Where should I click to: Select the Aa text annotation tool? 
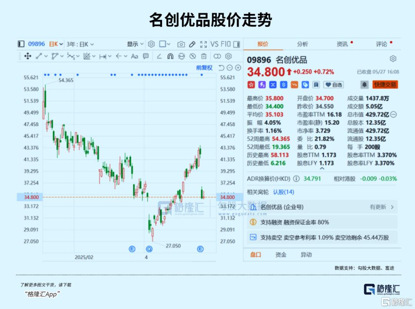coord(134,56)
